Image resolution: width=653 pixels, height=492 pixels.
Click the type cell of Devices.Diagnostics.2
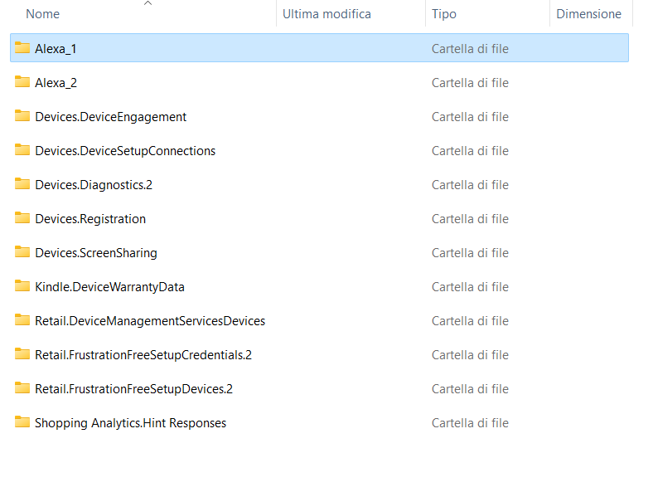pos(470,185)
